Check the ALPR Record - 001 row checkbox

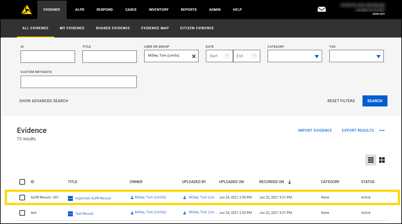click(x=22, y=197)
